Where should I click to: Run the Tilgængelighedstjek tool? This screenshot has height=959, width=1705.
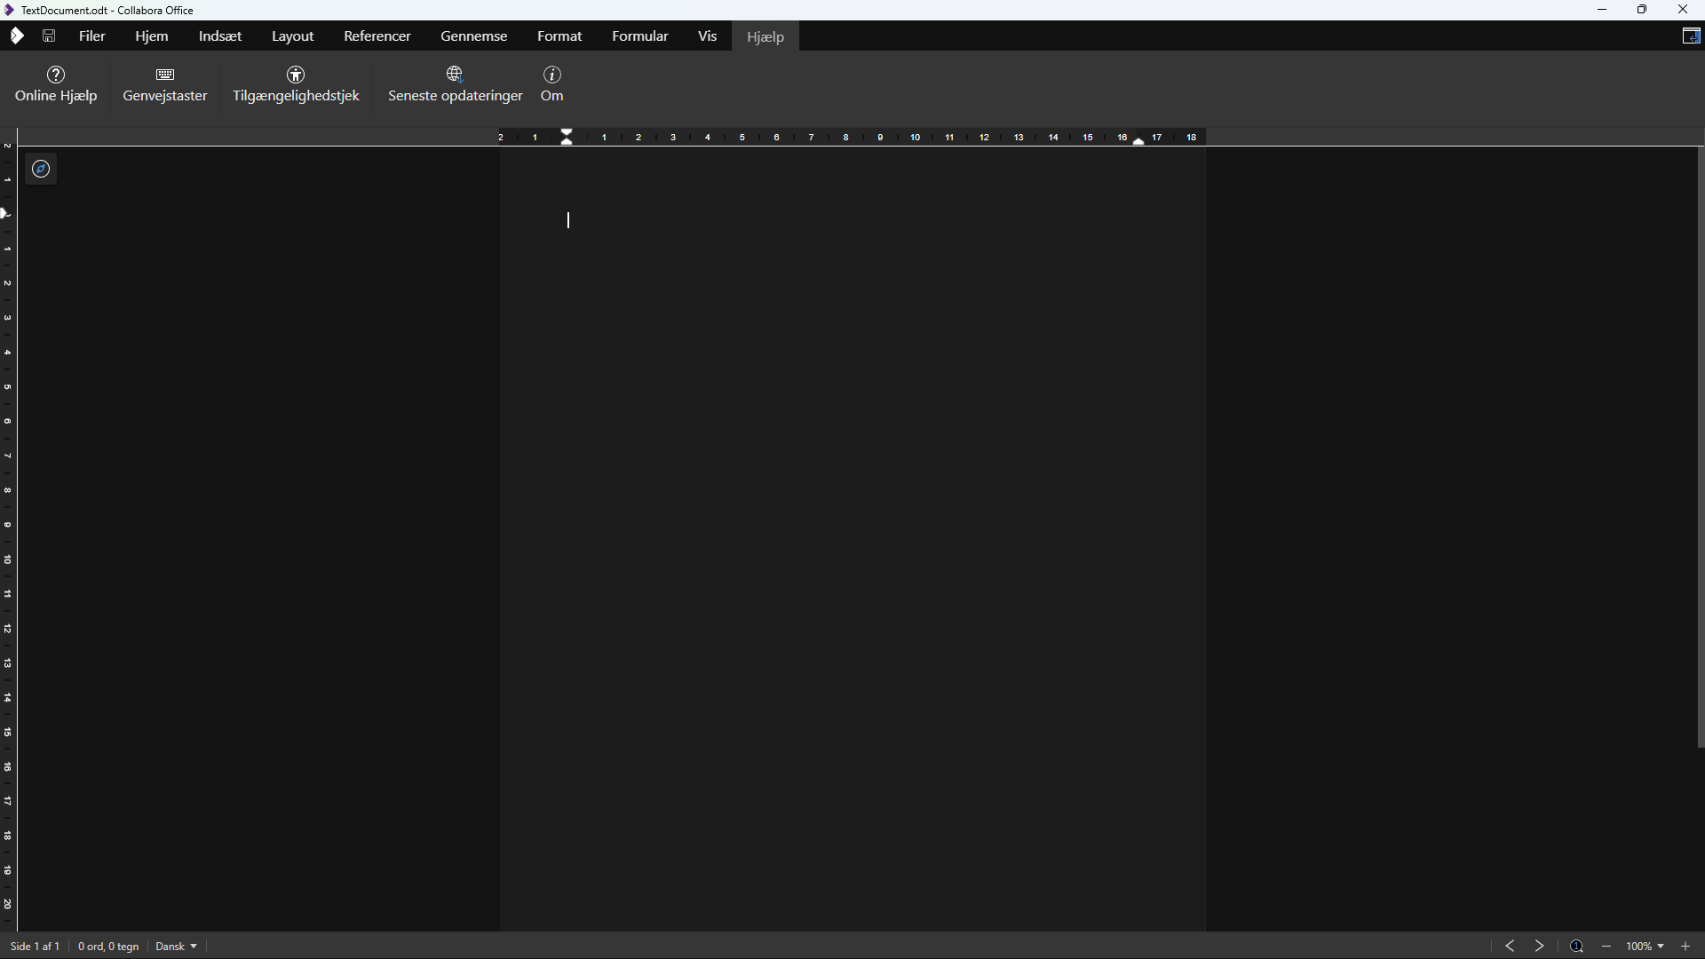click(296, 83)
